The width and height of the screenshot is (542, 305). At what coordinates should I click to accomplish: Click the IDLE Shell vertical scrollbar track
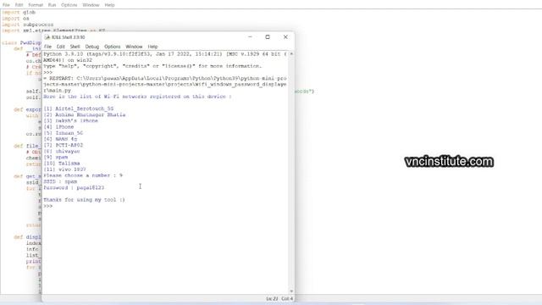pos(291,173)
